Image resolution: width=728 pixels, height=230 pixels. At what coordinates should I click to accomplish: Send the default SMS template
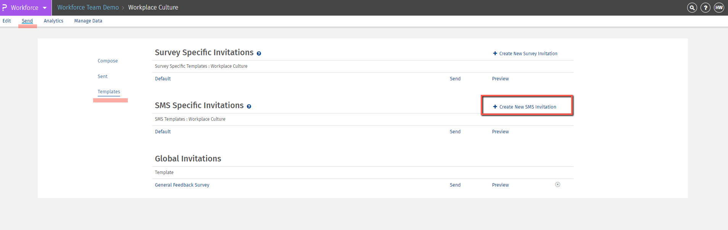(x=455, y=132)
